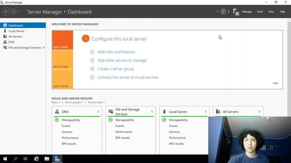Click DNS Manageability green status icon

click(57, 120)
